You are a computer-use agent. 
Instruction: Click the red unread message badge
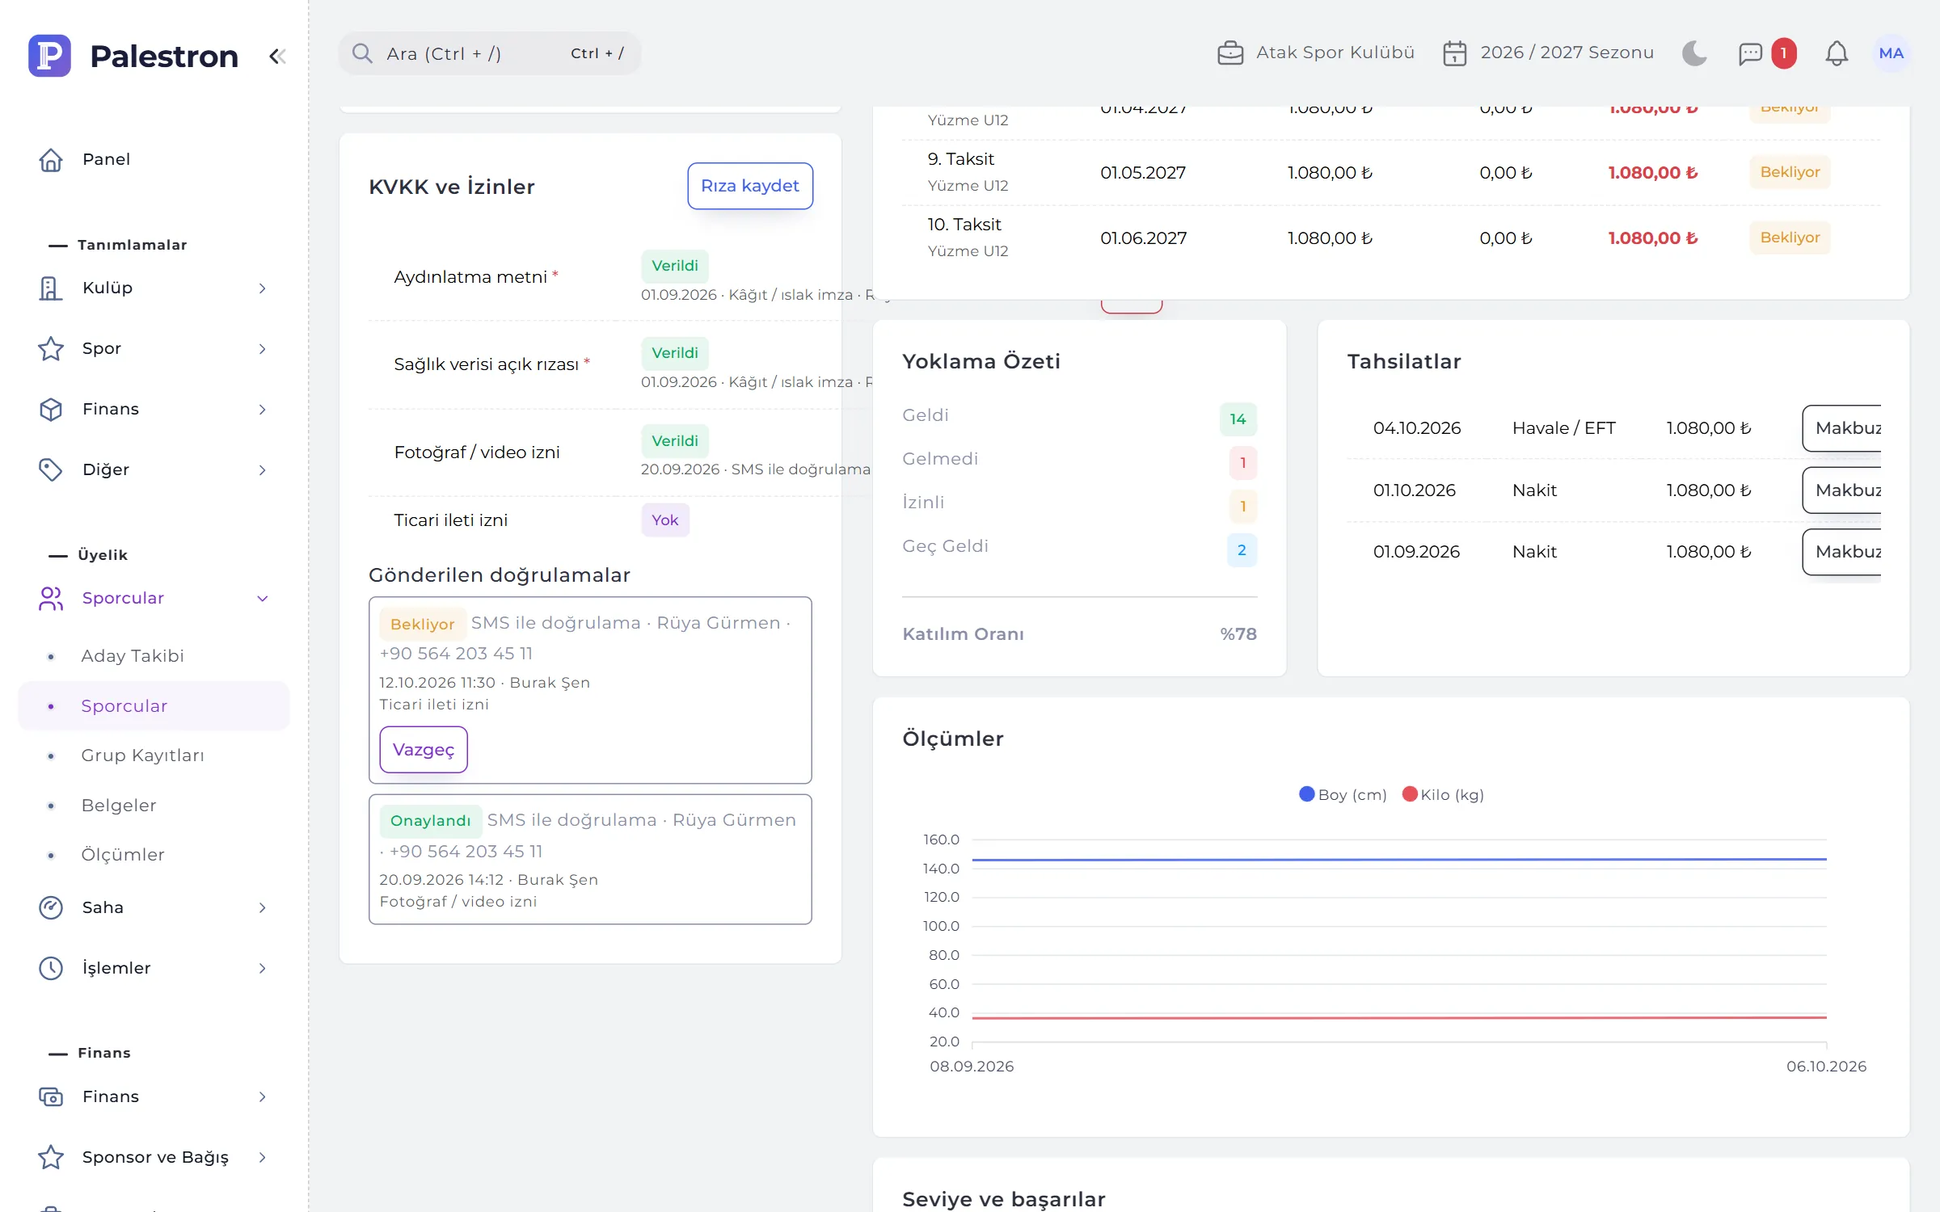[x=1783, y=54]
